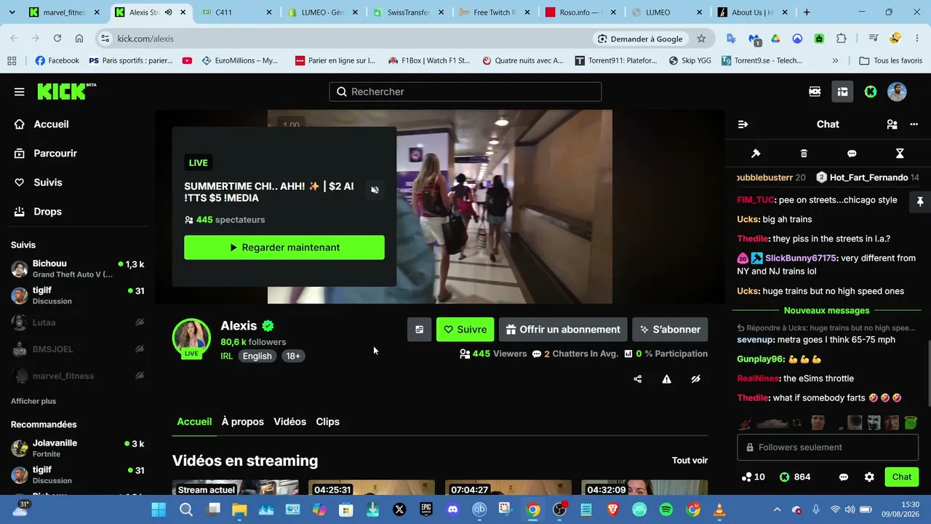Open Bichouu's channel in followed list
Image resolution: width=931 pixels, height=524 pixels.
coord(77,269)
